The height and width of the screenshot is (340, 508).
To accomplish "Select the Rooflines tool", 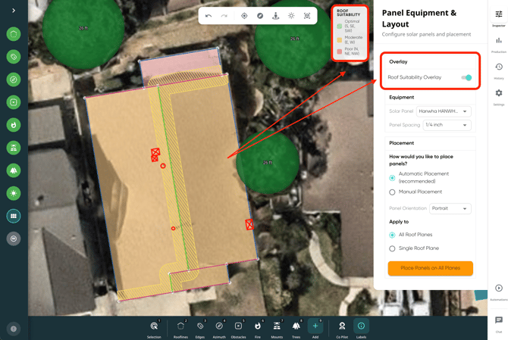I will click(x=180, y=329).
